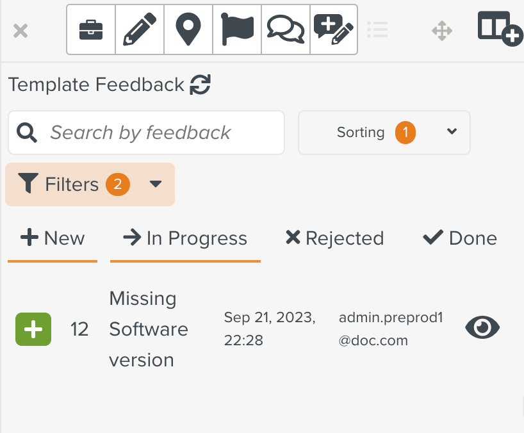Open the Sorting dropdown
The width and height of the screenshot is (524, 433).
[x=384, y=132]
